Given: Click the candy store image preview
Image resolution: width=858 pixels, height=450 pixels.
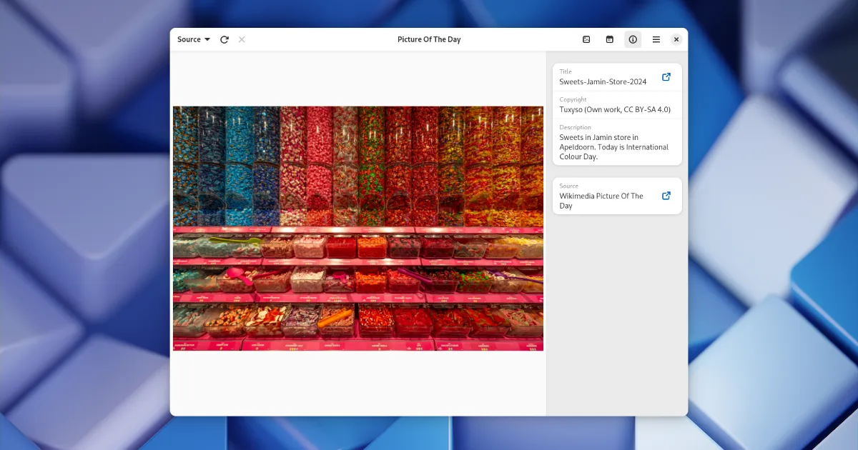Looking at the screenshot, I should 357,229.
